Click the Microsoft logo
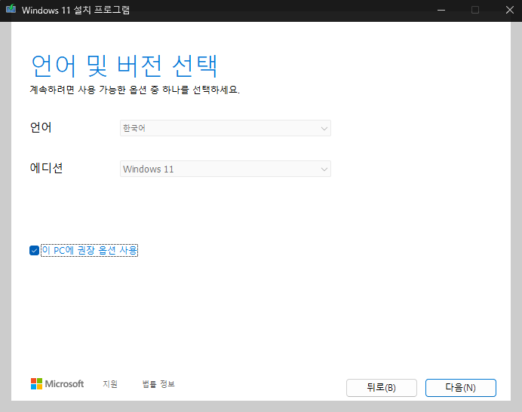The height and width of the screenshot is (412, 522). [x=57, y=383]
